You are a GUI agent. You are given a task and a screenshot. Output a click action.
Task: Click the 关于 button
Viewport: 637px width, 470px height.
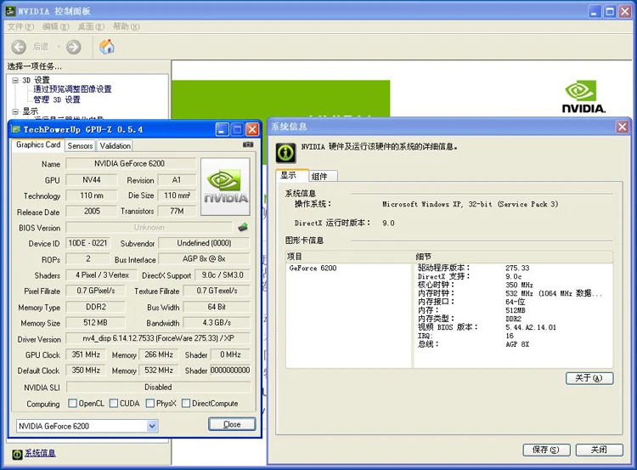(589, 378)
